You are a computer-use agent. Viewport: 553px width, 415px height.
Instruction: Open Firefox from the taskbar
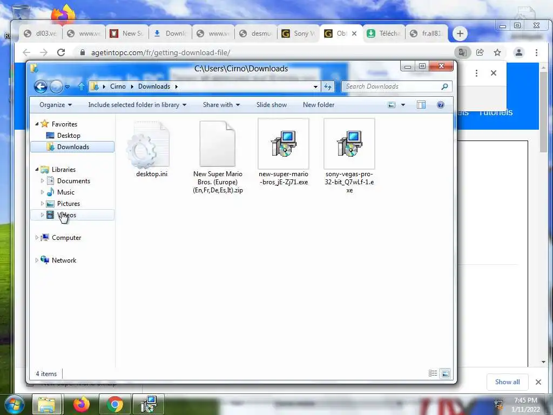[81, 404]
